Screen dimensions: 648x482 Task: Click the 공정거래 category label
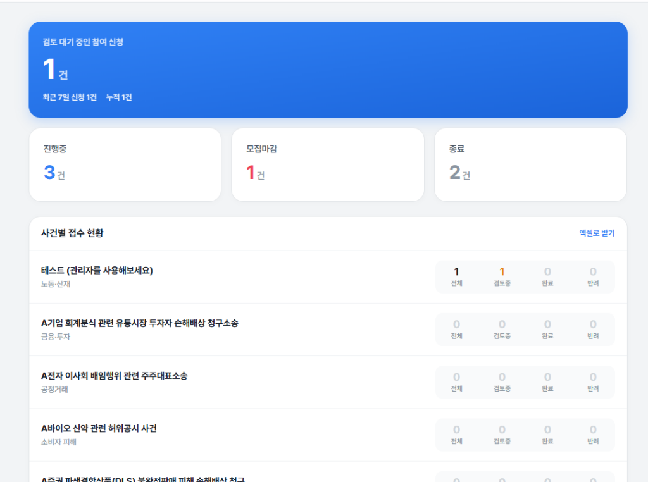pos(54,389)
